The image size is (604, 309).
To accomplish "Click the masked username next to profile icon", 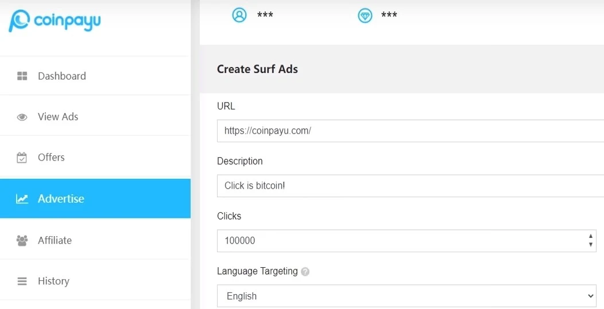I will [265, 15].
